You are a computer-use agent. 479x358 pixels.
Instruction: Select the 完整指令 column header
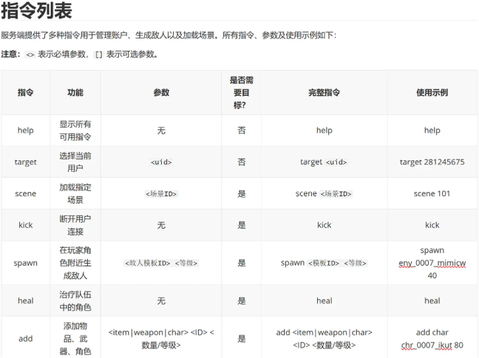tap(324, 93)
